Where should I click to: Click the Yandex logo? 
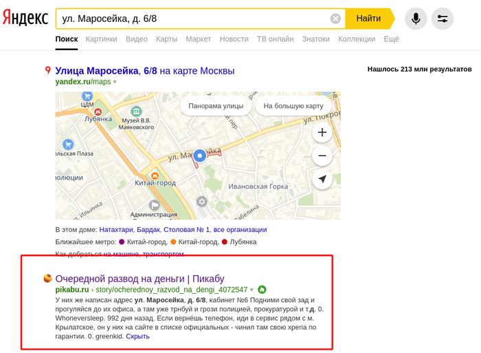click(25, 19)
